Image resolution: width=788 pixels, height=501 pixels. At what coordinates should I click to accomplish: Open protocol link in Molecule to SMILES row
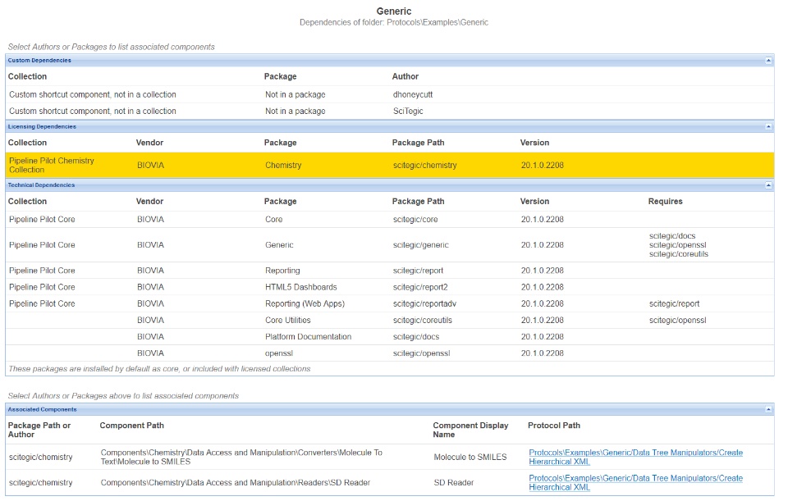point(635,458)
